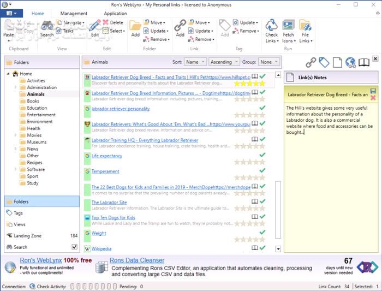Save the note with the floppy disk icon
This screenshot has height=291, width=382.
pyautogui.click(x=373, y=91)
